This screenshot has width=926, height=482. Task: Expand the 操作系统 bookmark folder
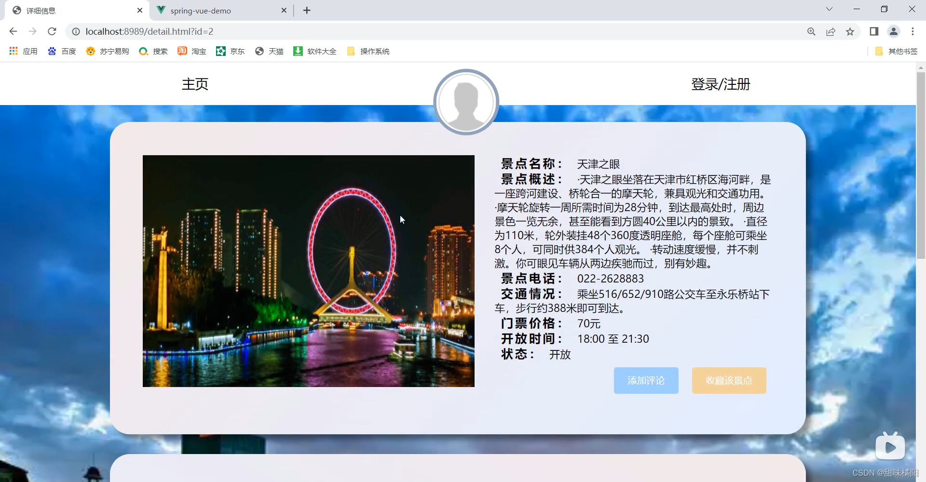click(x=368, y=51)
